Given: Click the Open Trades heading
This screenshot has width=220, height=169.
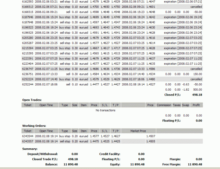Looking at the screenshot, I should 32,100.
